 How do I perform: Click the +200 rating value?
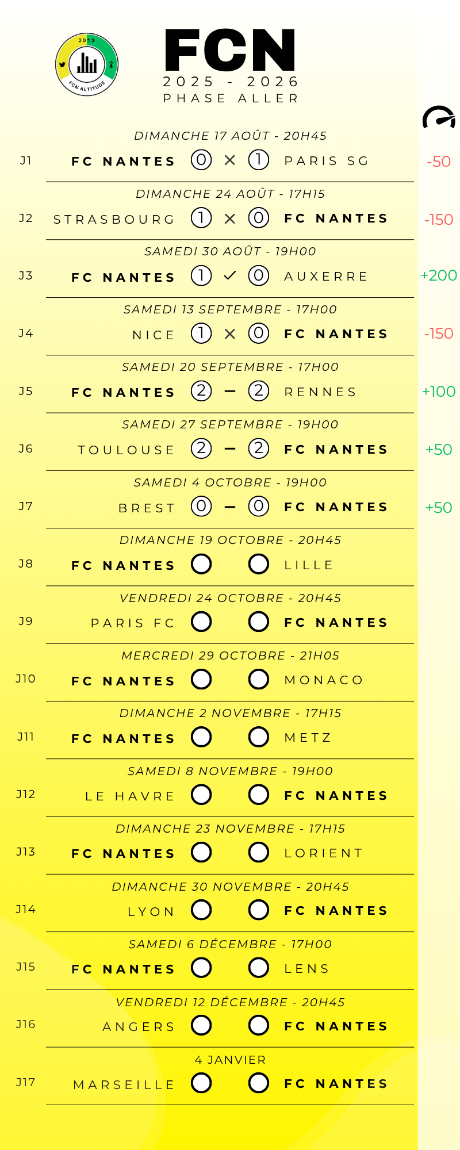439,275
